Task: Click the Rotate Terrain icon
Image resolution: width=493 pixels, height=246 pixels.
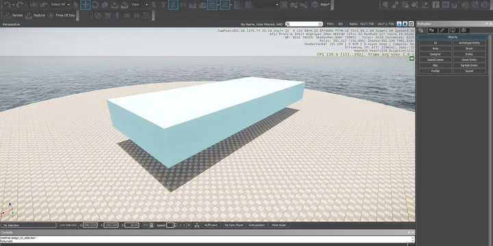Action: tap(125, 5)
